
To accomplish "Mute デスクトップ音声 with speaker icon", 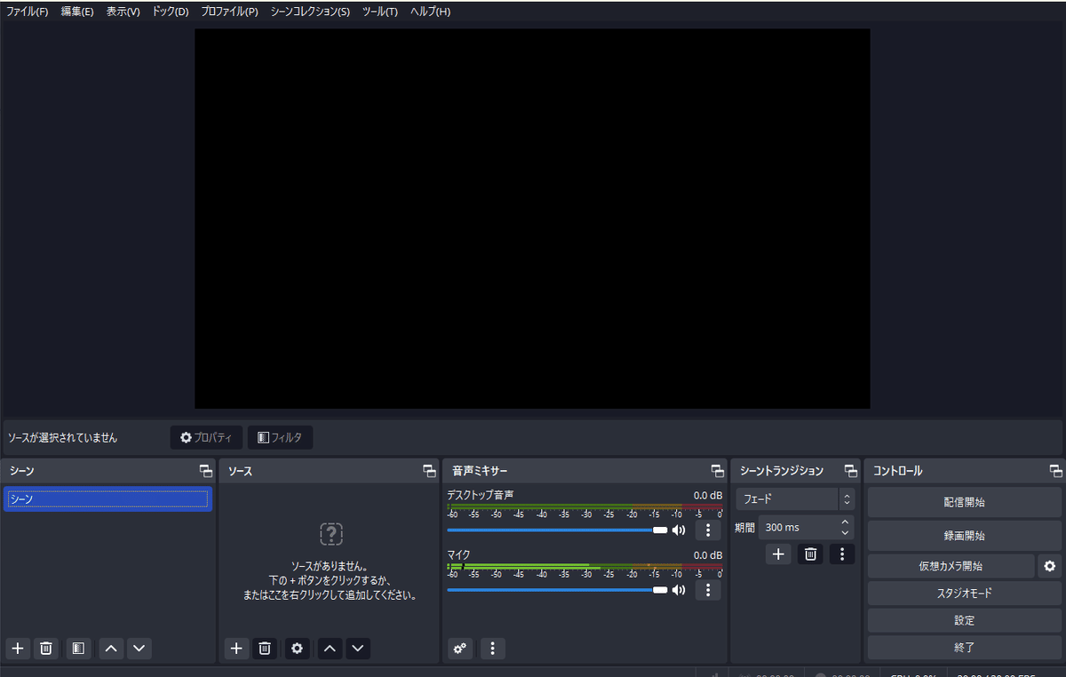I will click(679, 530).
